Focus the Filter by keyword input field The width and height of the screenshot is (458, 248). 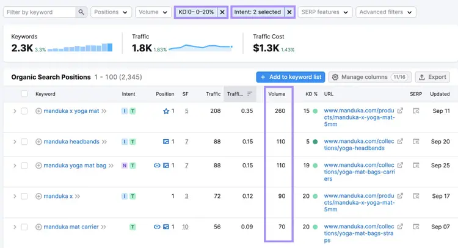pyautogui.click(x=40, y=12)
